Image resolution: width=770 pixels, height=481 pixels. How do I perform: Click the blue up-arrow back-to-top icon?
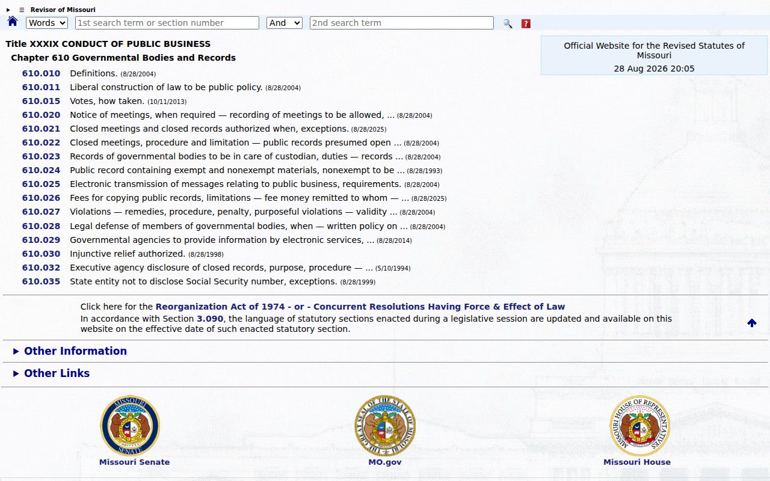pyautogui.click(x=752, y=323)
